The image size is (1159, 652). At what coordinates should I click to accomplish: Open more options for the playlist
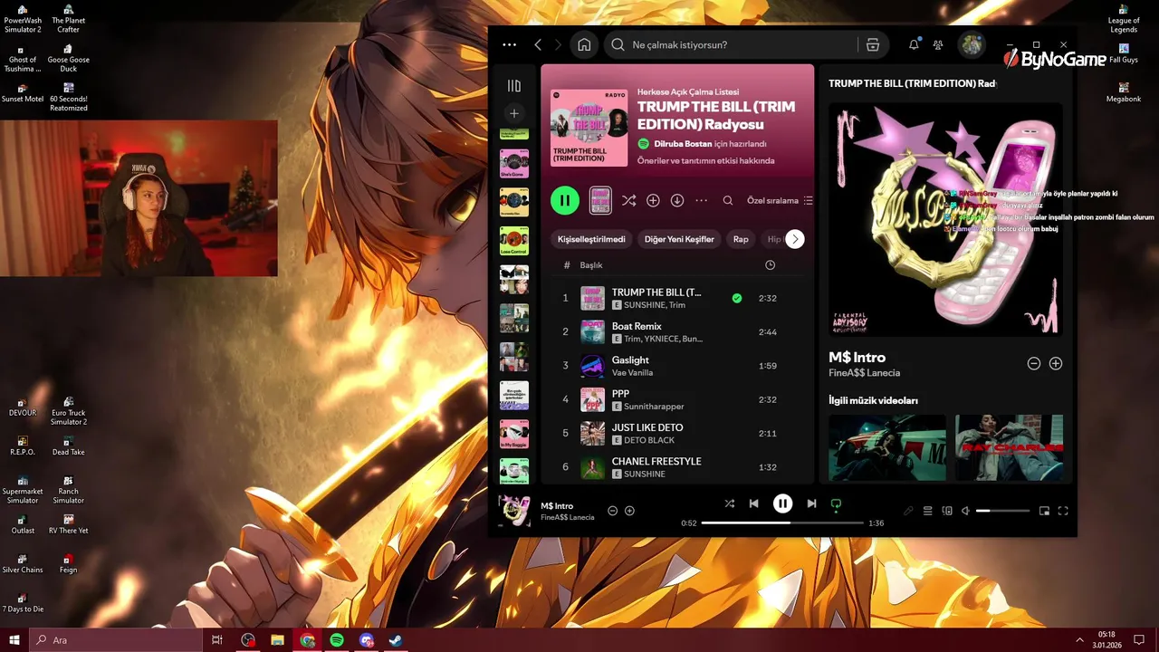point(702,200)
